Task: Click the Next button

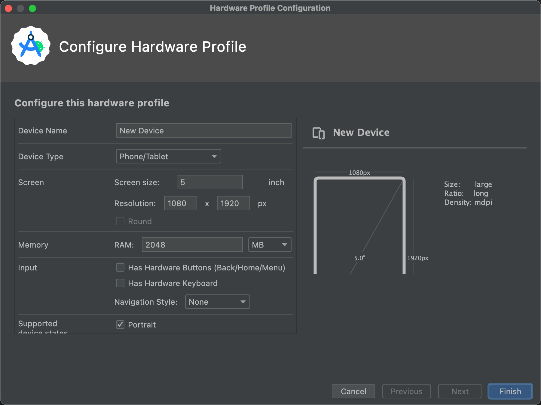Action: pos(460,391)
